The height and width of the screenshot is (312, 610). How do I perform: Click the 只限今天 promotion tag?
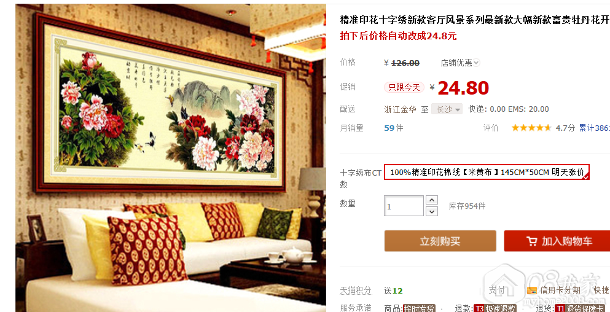404,88
